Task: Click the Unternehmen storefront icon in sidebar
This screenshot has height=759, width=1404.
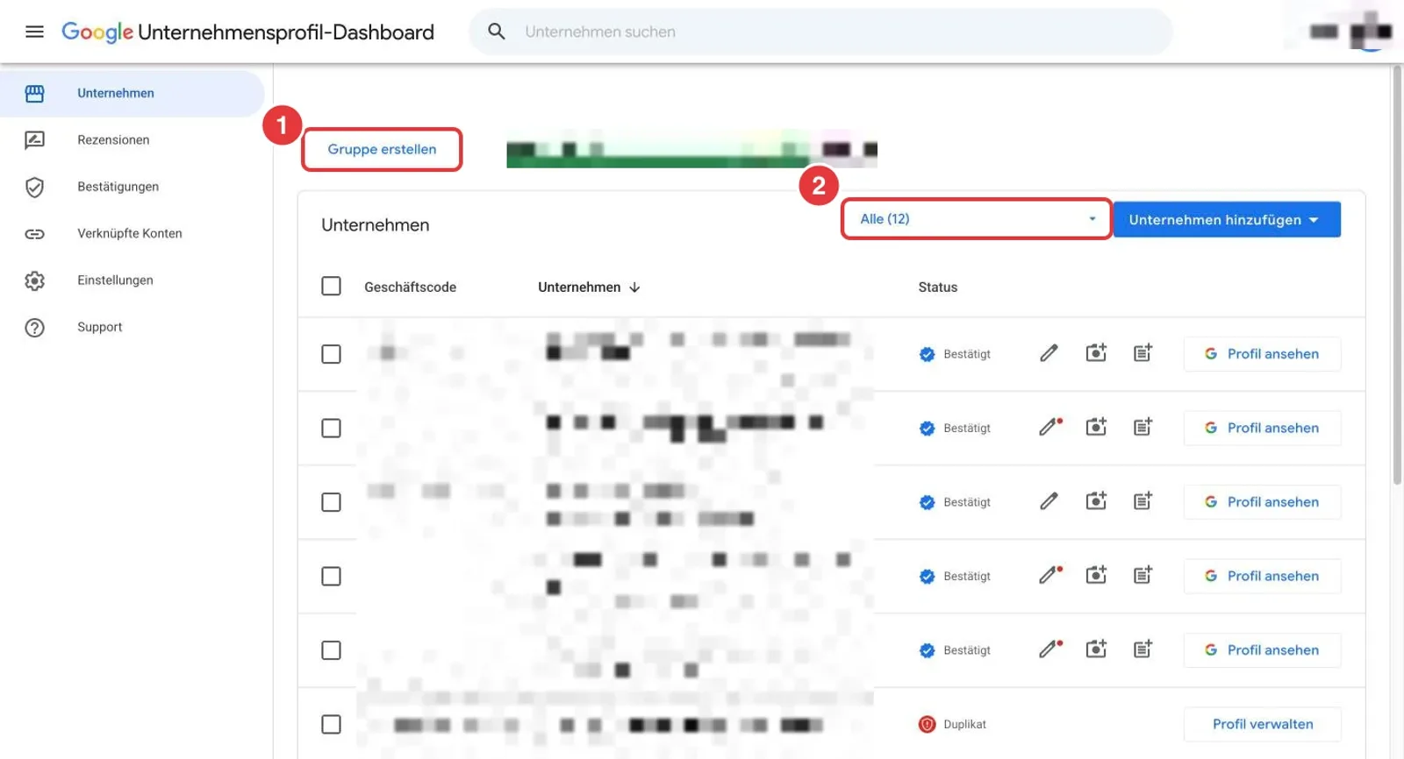Action: point(34,94)
